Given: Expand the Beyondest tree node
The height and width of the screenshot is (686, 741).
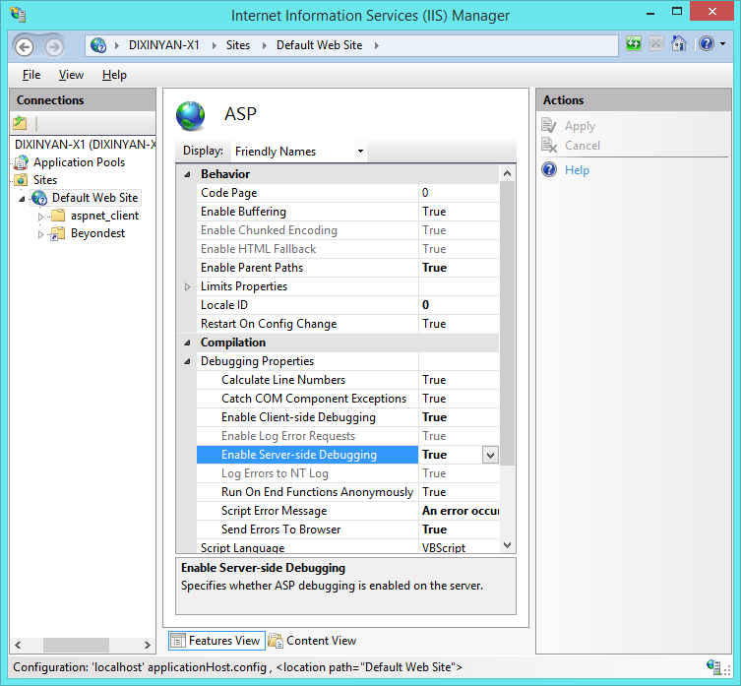Looking at the screenshot, I should coord(40,234).
